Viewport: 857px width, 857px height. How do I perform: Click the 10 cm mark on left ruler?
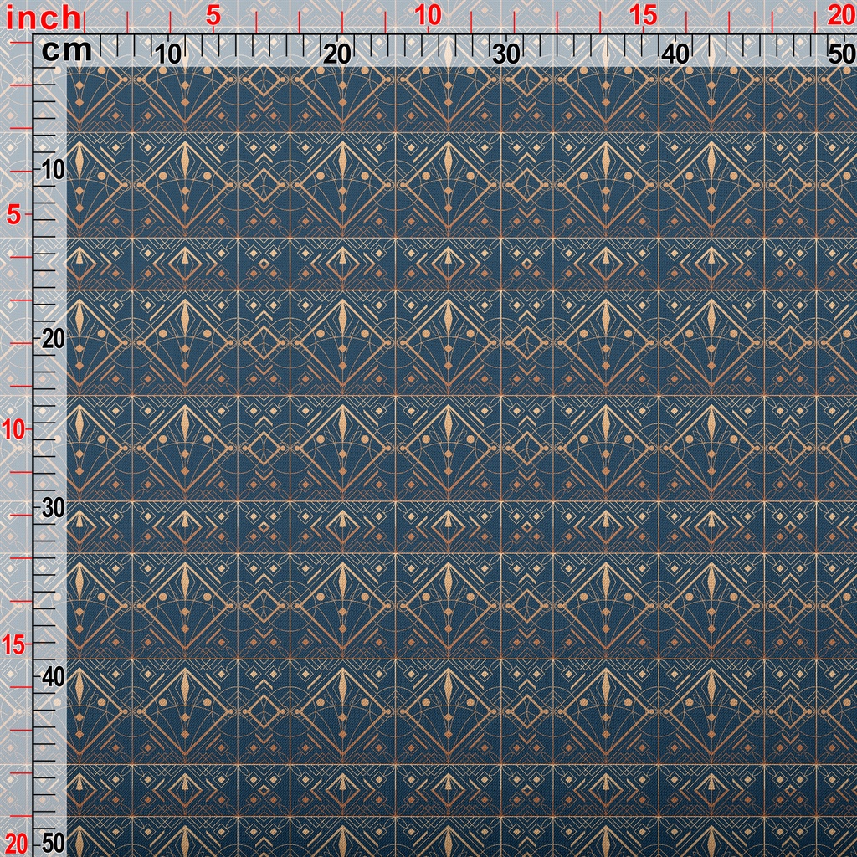(x=54, y=171)
